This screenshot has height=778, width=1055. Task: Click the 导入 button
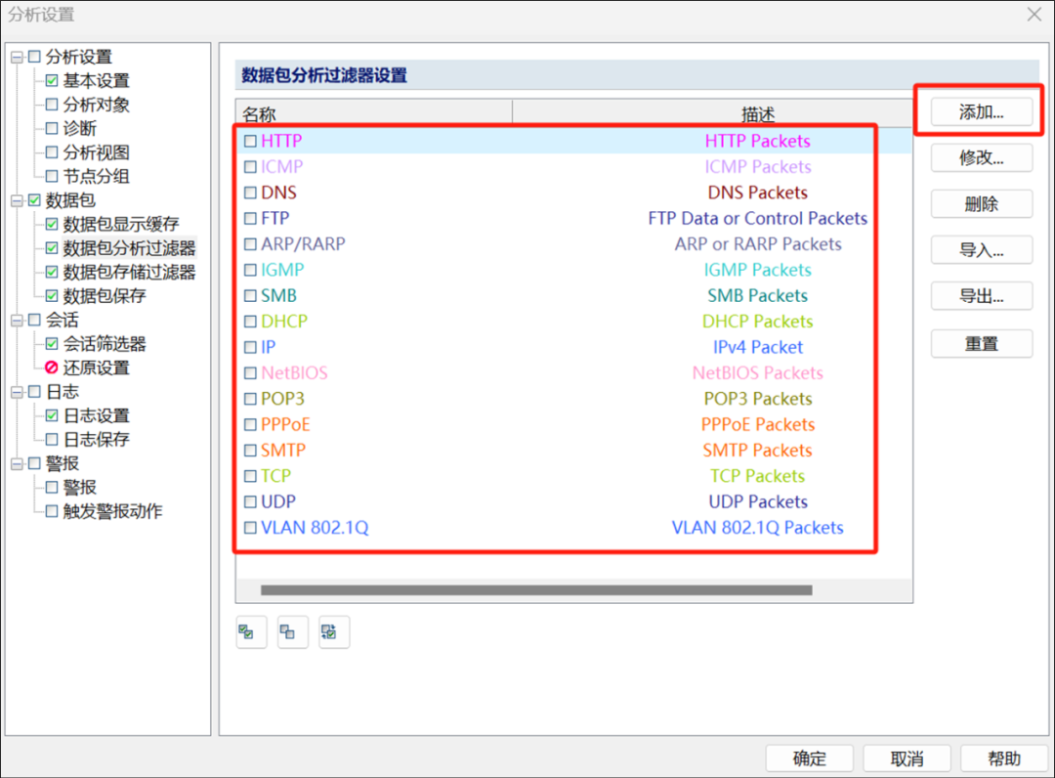(x=981, y=249)
